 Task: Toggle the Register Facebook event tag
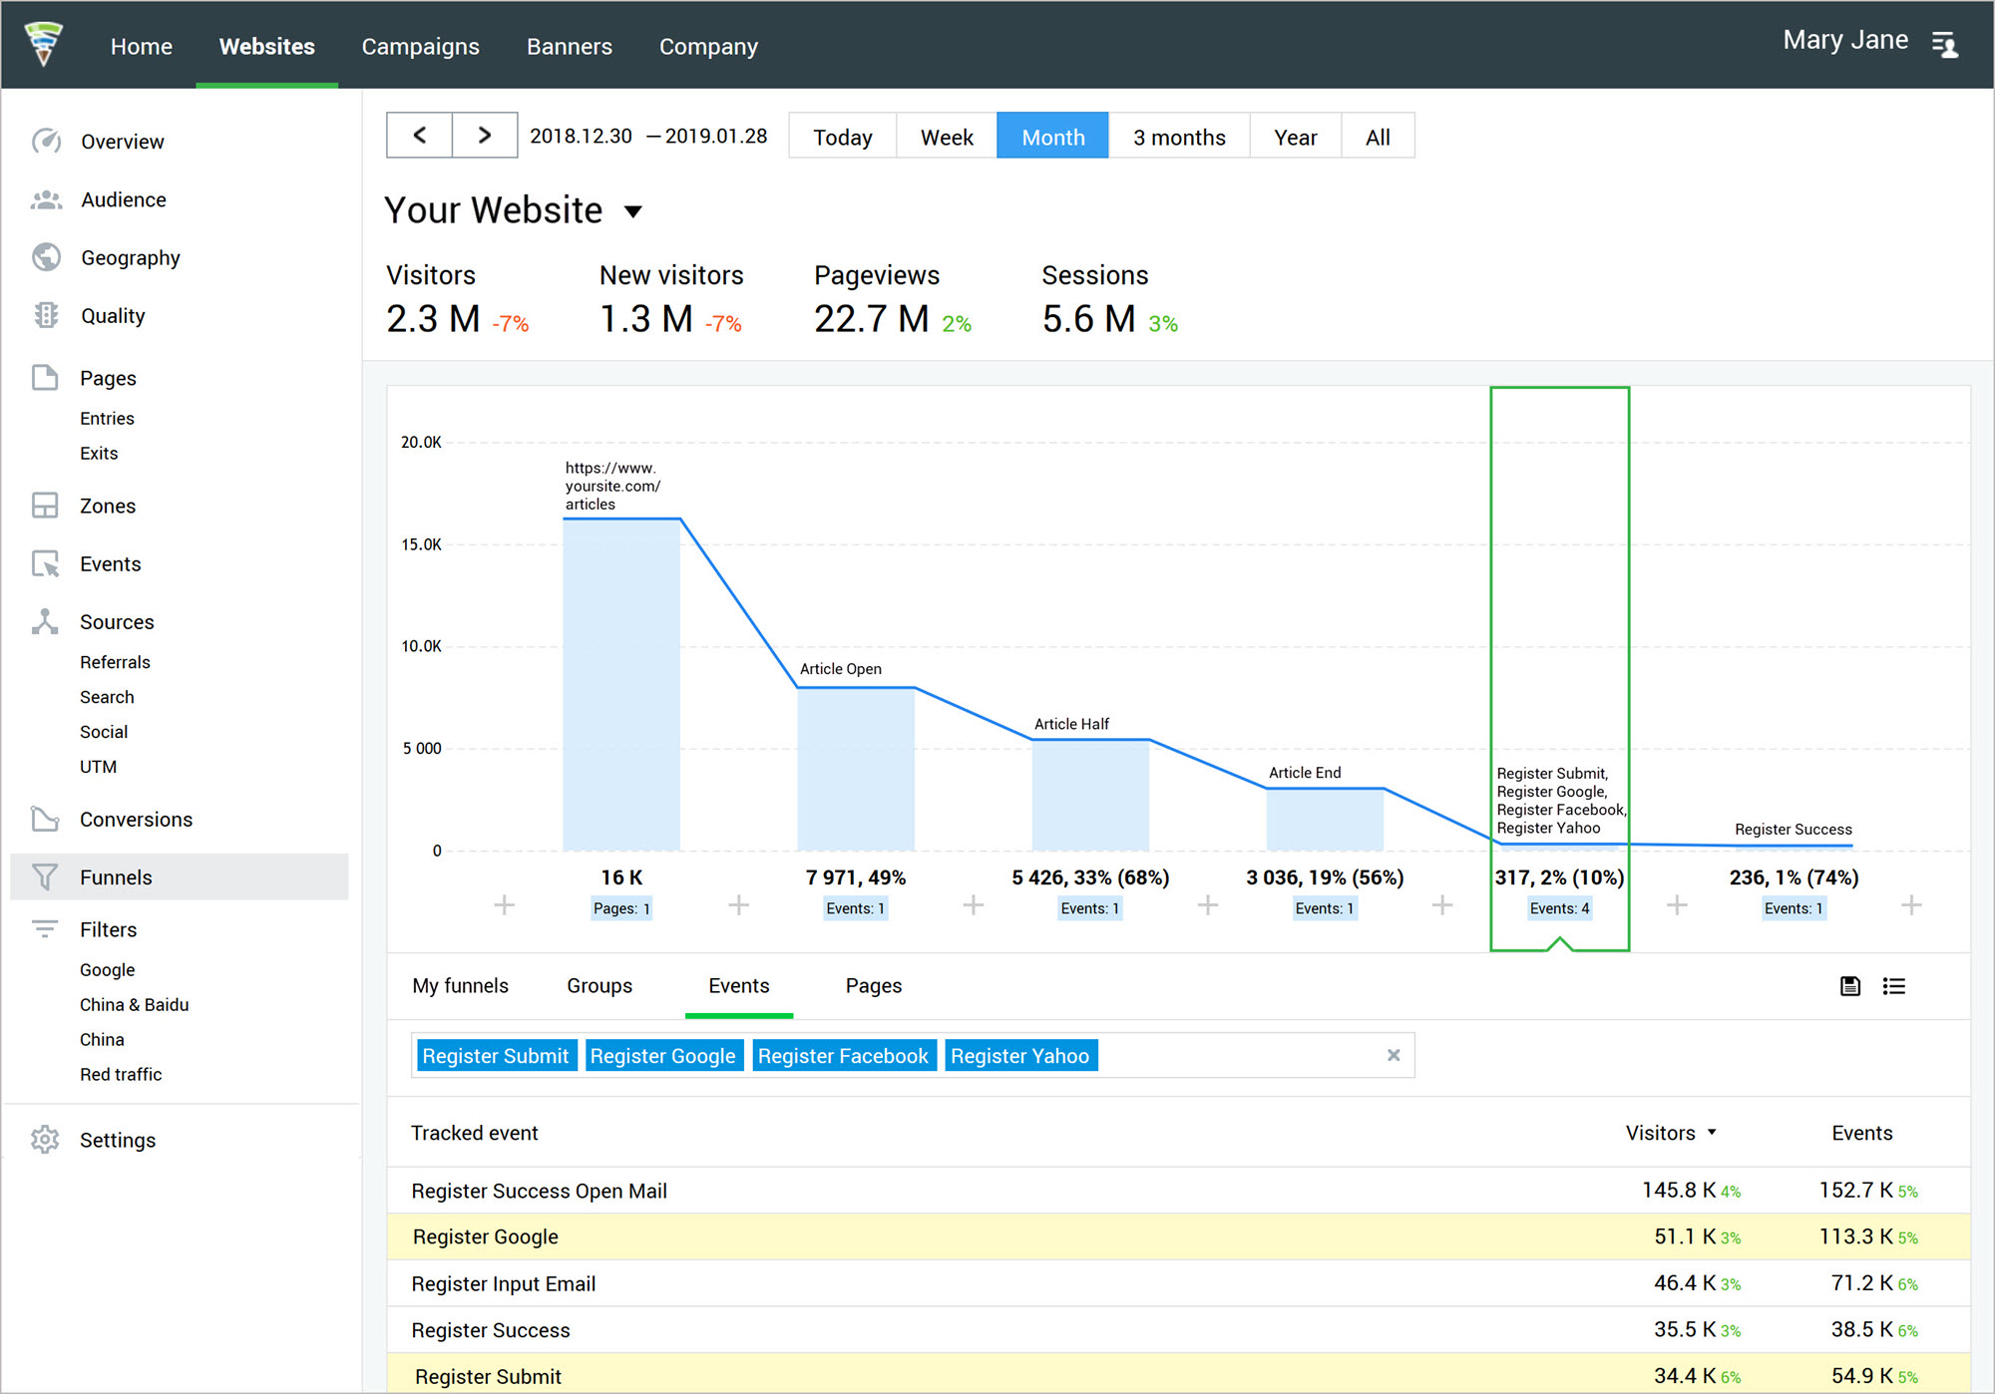click(843, 1056)
